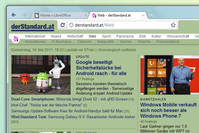Viewport: 199px width, 133px height.
Task: Close the Home » LibreOffice tab
Action: point(86,15)
